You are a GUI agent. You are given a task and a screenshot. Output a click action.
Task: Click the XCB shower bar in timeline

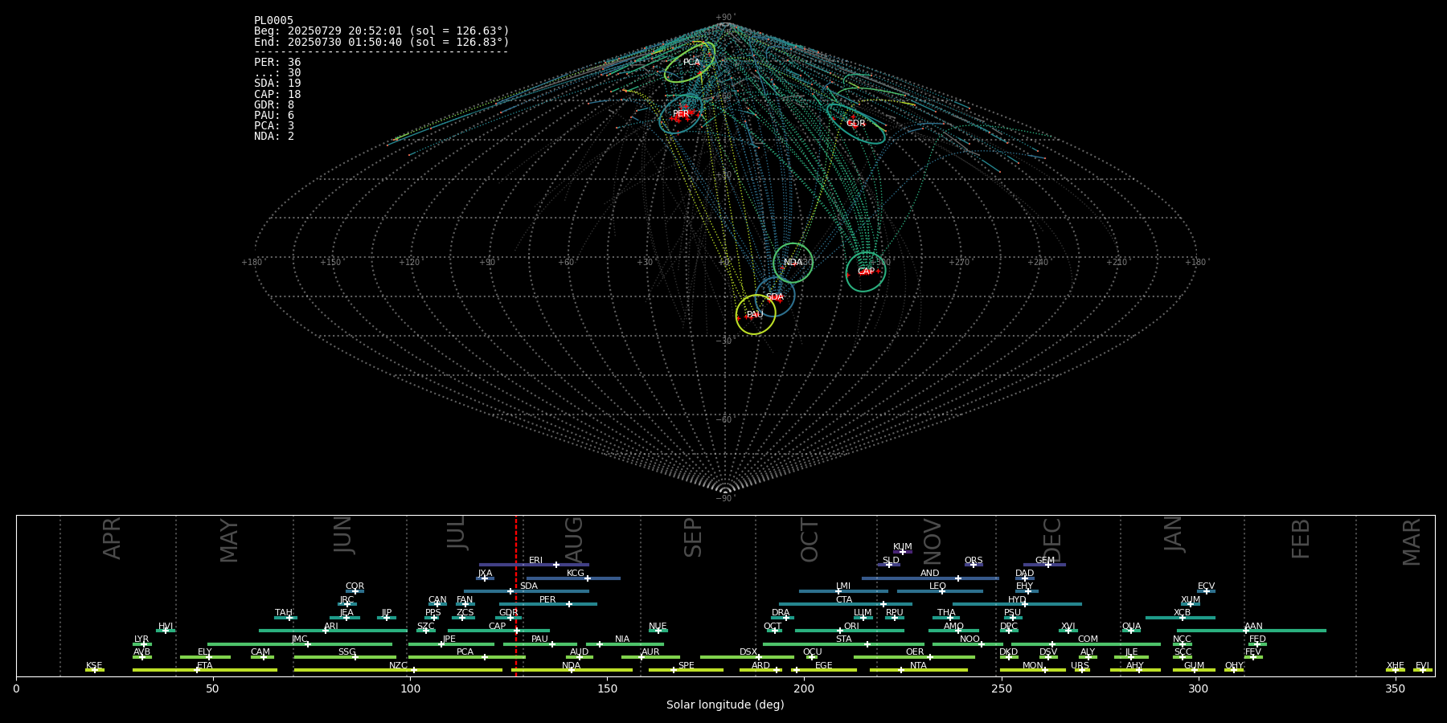tap(1180, 618)
